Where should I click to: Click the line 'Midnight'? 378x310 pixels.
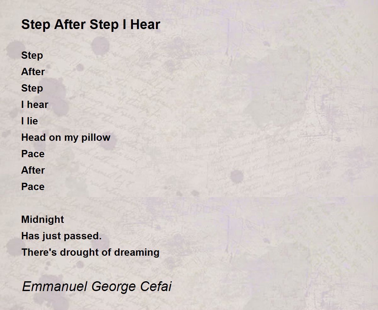tap(43, 220)
